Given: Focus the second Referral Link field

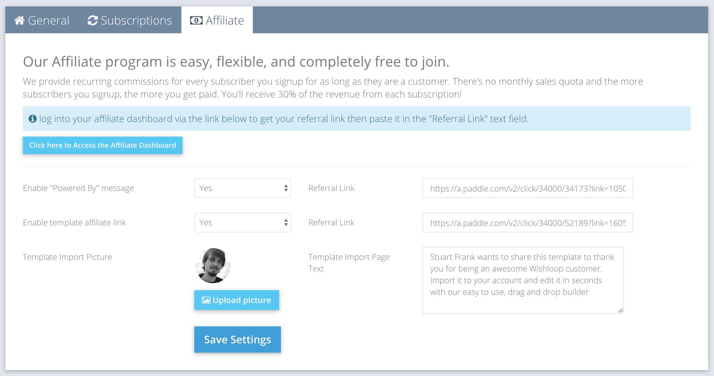Looking at the screenshot, I should pyautogui.click(x=528, y=223).
